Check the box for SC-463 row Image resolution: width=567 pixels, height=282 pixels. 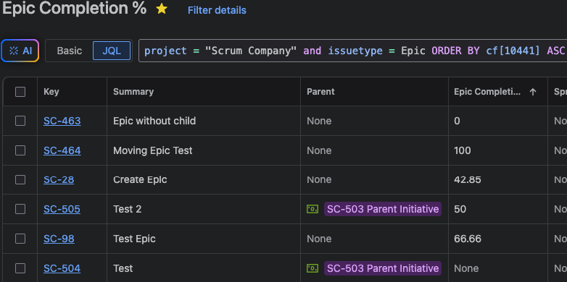(20, 121)
